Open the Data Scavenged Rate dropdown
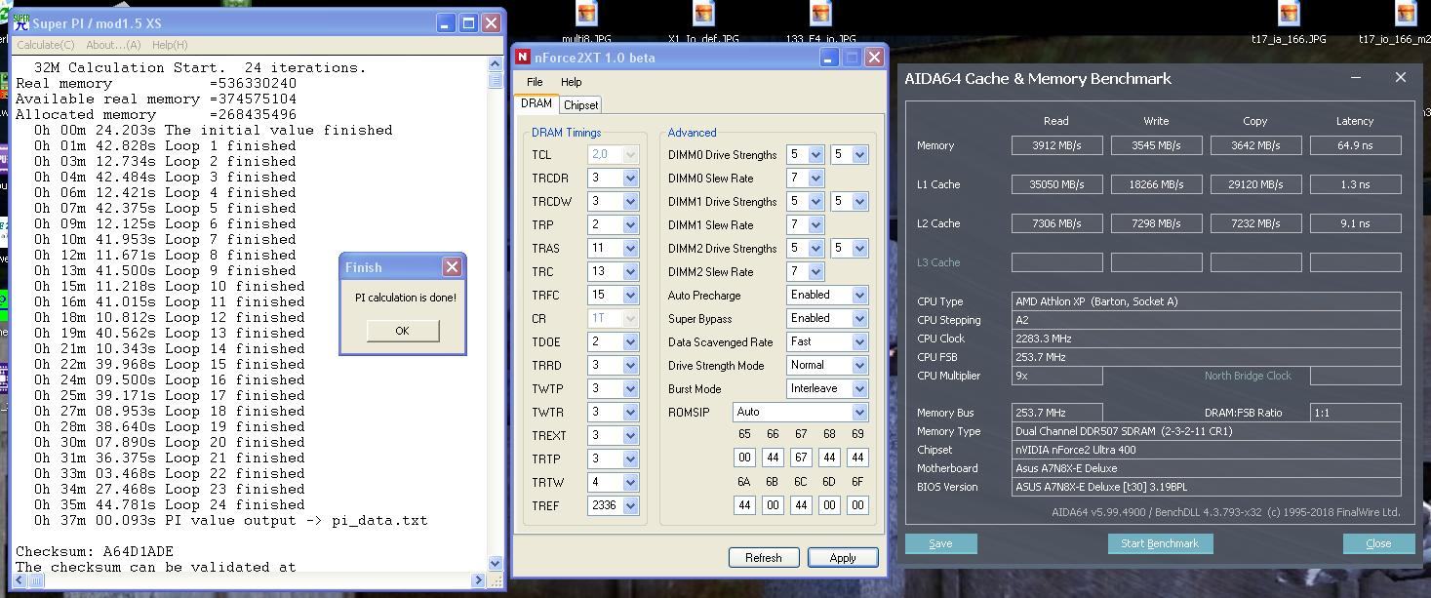The width and height of the screenshot is (1431, 598). pyautogui.click(x=859, y=342)
